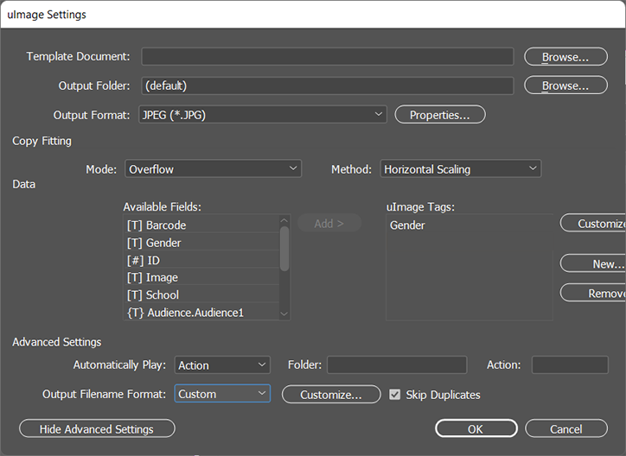Select the [T] Image available field
The image size is (626, 456).
pyautogui.click(x=202, y=277)
